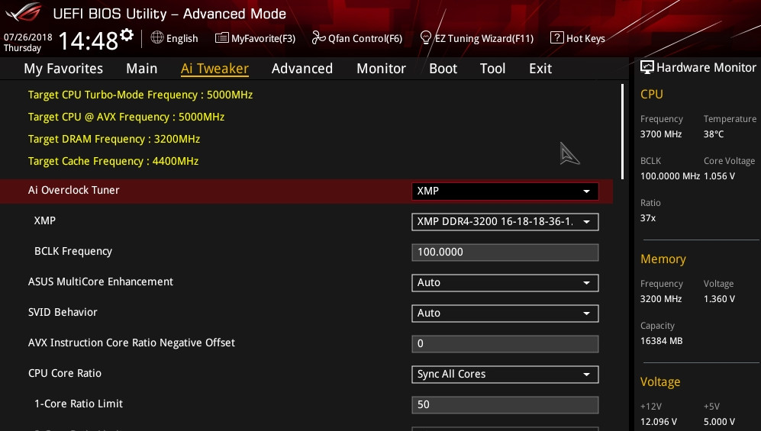Viewport: 761px width, 431px height.
Task: Open the Advanced tab
Action: (x=302, y=69)
